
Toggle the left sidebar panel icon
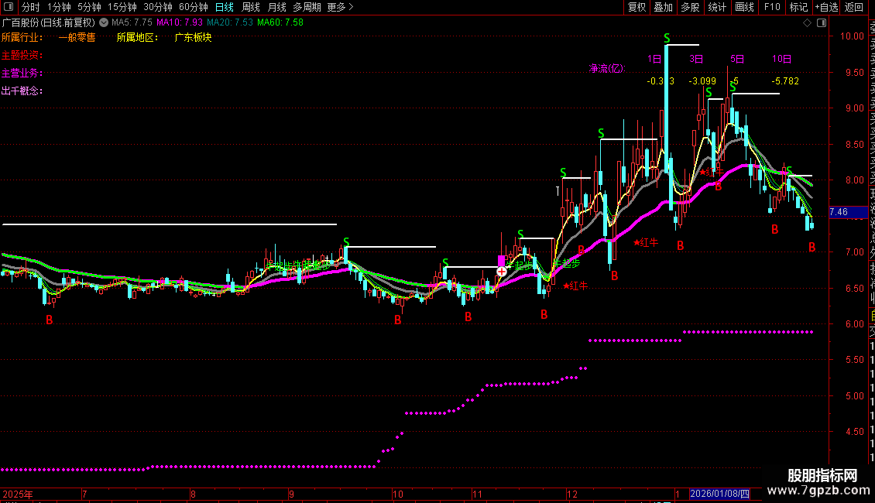[9, 7]
